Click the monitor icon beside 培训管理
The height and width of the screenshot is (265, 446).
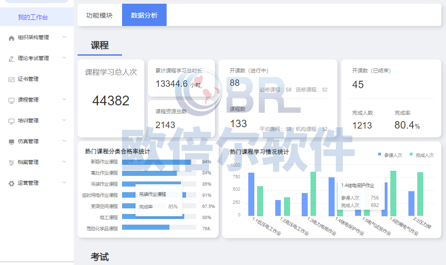12,121
